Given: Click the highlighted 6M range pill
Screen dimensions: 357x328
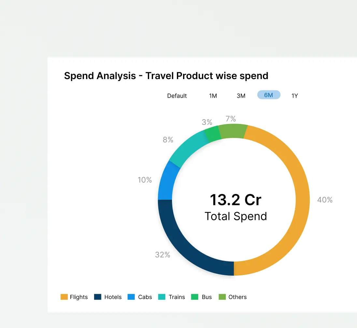Looking at the screenshot, I should click(269, 95).
